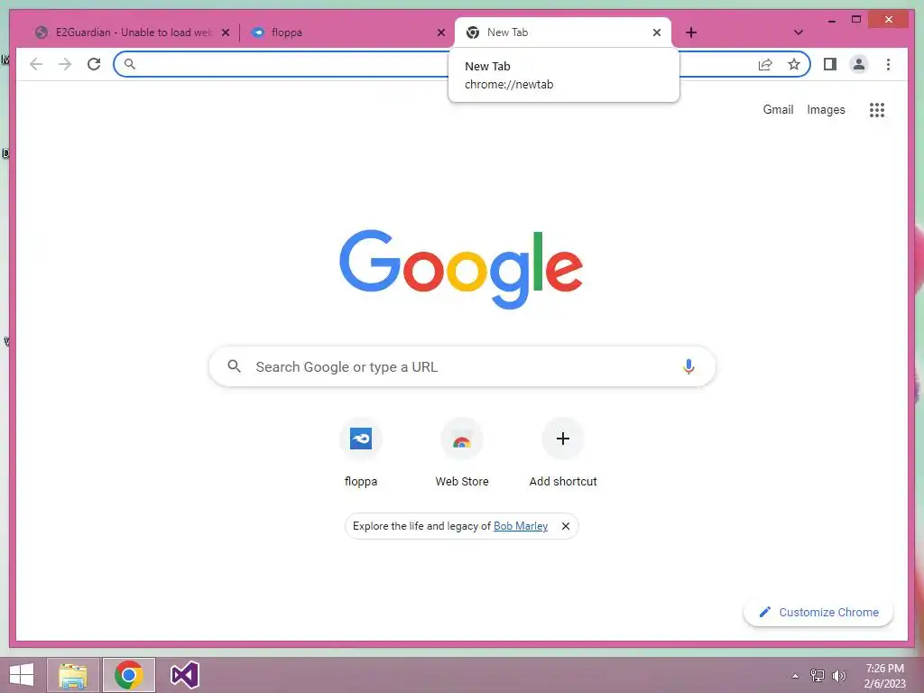Click the search icon in the address bar
The height and width of the screenshot is (693, 924).
pyautogui.click(x=130, y=64)
